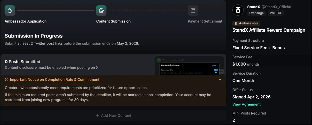Viewport: 312px width, 125px height.
Task: Open the View Agreement link
Action: click(x=246, y=104)
